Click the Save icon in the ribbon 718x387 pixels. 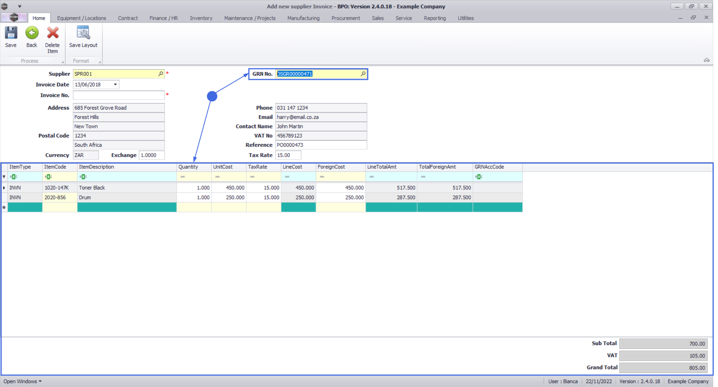(x=11, y=33)
